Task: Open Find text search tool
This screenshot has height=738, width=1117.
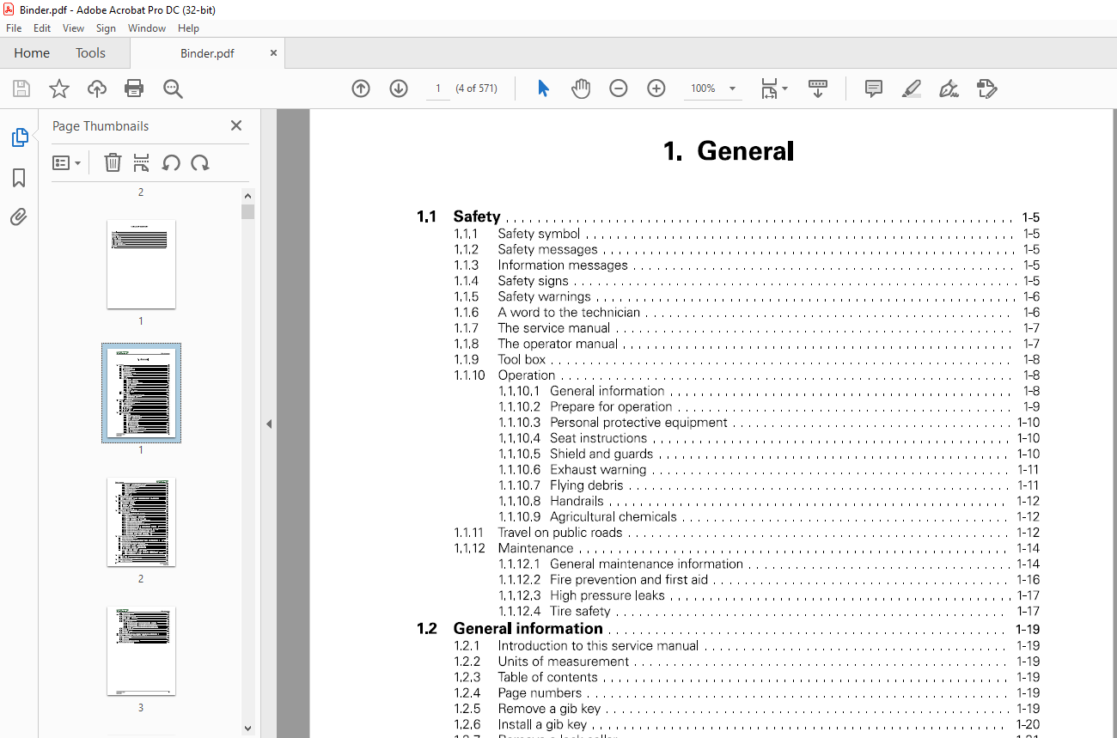Action: point(173,88)
